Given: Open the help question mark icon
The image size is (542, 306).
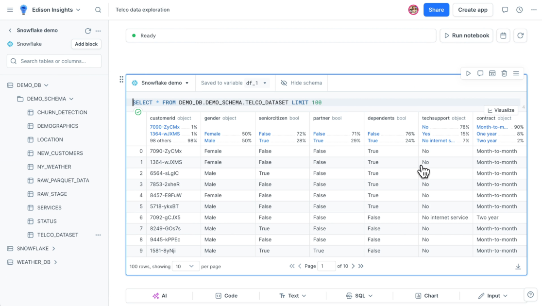Looking at the screenshot, I should click(x=531, y=295).
